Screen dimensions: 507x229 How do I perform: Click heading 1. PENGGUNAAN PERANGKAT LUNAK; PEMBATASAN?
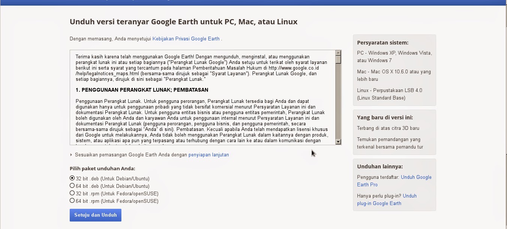tap(142, 90)
